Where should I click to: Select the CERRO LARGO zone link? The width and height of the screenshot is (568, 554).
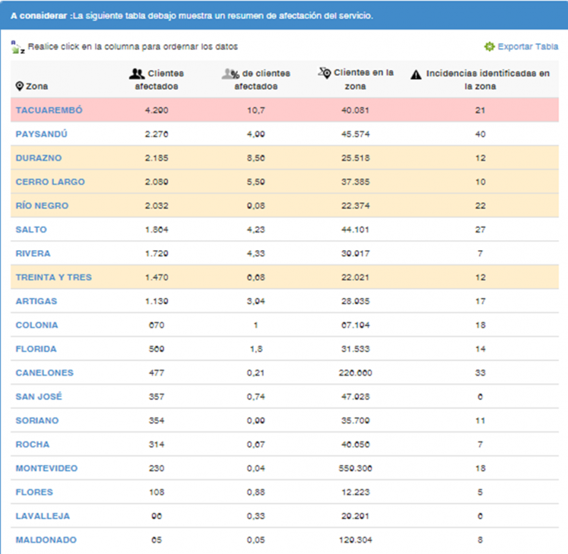[x=50, y=182]
